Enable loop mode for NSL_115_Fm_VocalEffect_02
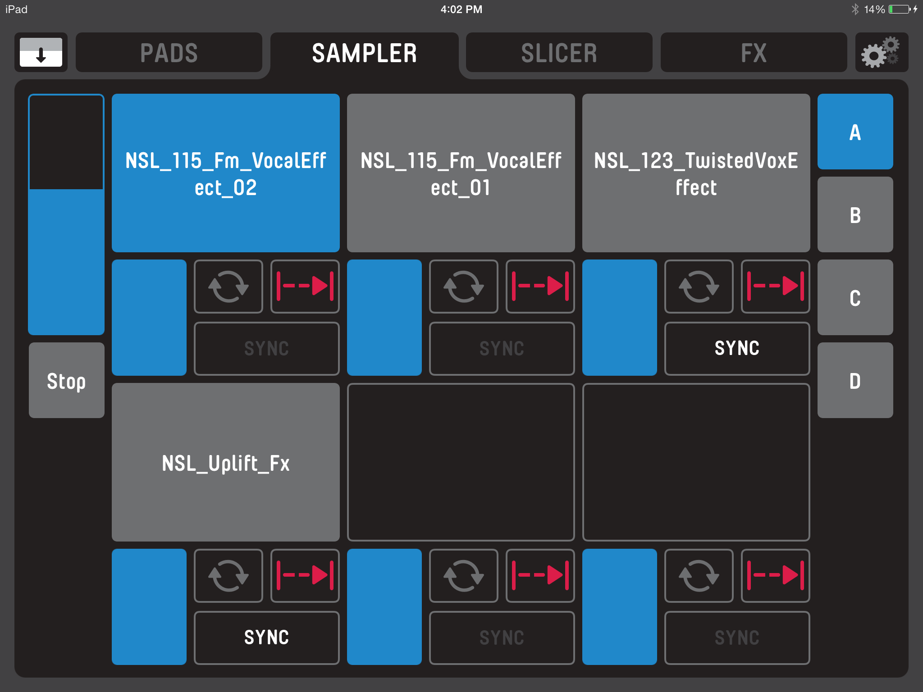 tap(228, 286)
